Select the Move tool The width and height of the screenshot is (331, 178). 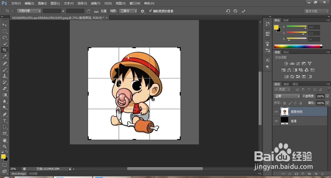click(x=4, y=25)
